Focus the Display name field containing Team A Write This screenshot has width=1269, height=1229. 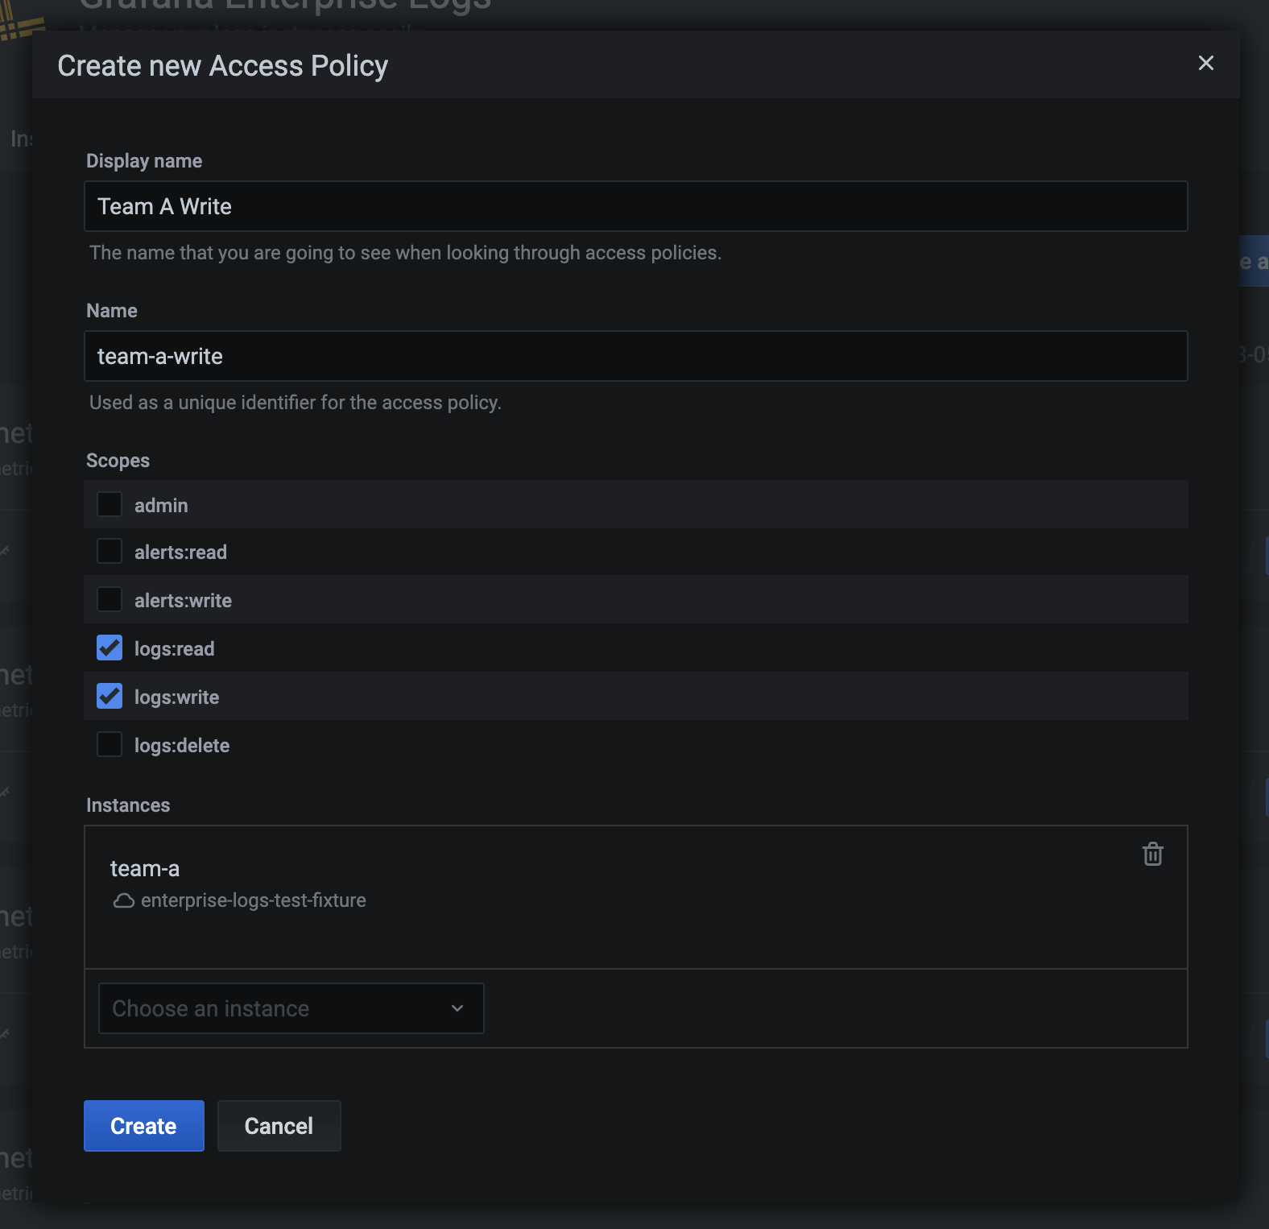(x=635, y=206)
